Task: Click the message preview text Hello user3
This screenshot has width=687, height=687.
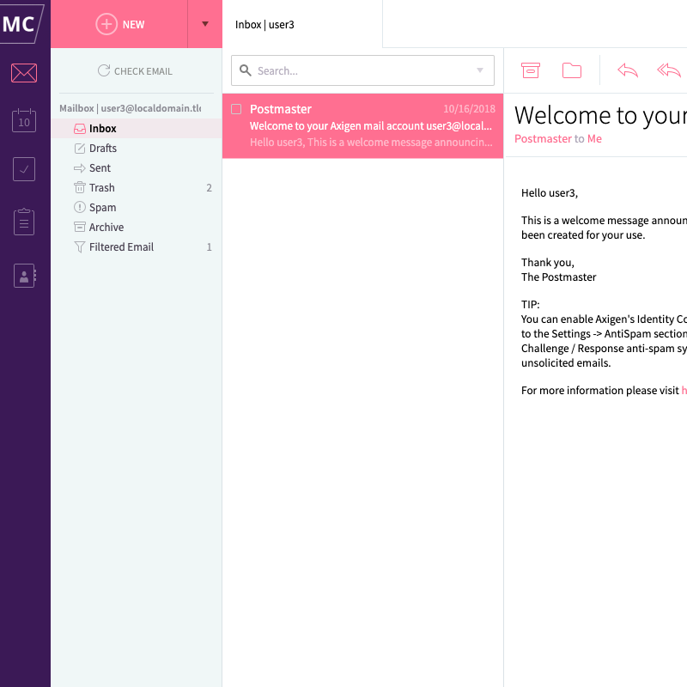Action: point(371,142)
